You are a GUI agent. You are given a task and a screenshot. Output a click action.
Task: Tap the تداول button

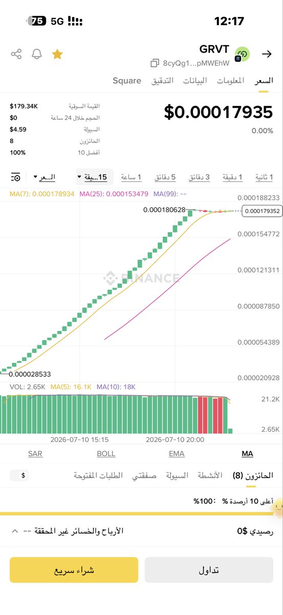click(209, 570)
